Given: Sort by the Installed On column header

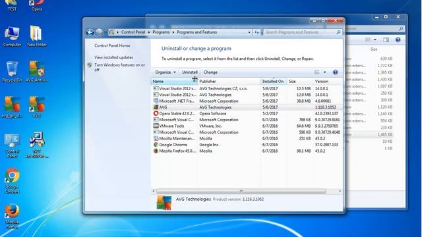Looking at the screenshot, I should tap(274, 81).
